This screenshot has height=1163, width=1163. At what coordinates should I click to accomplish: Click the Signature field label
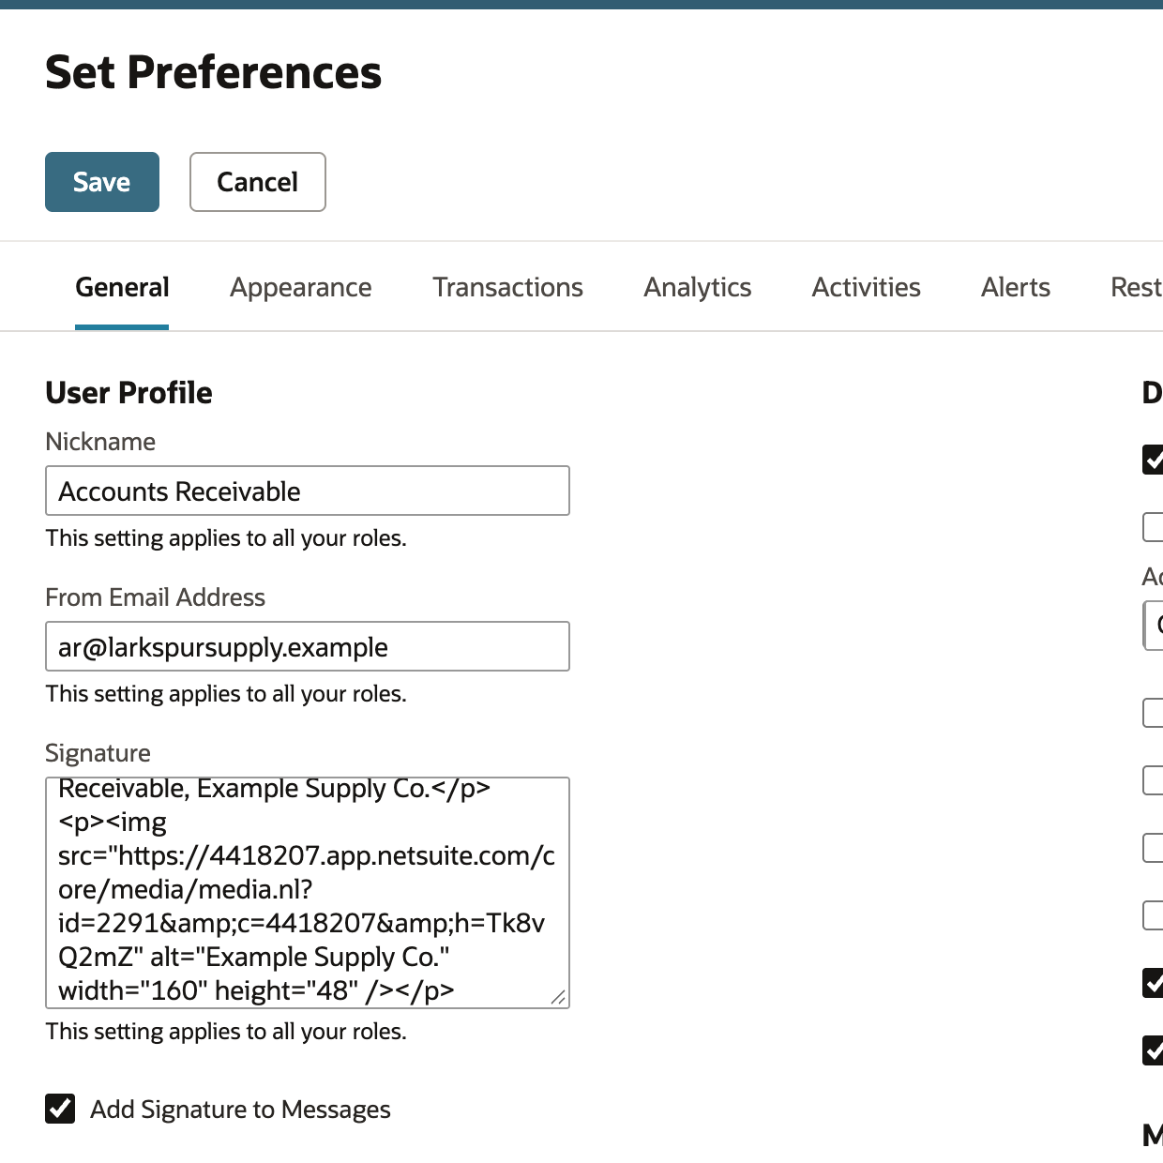pyautogui.click(x=98, y=753)
